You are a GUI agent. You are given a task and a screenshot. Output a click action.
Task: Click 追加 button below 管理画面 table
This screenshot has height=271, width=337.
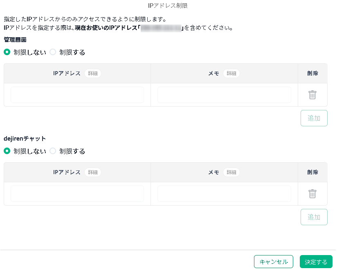[314, 118]
